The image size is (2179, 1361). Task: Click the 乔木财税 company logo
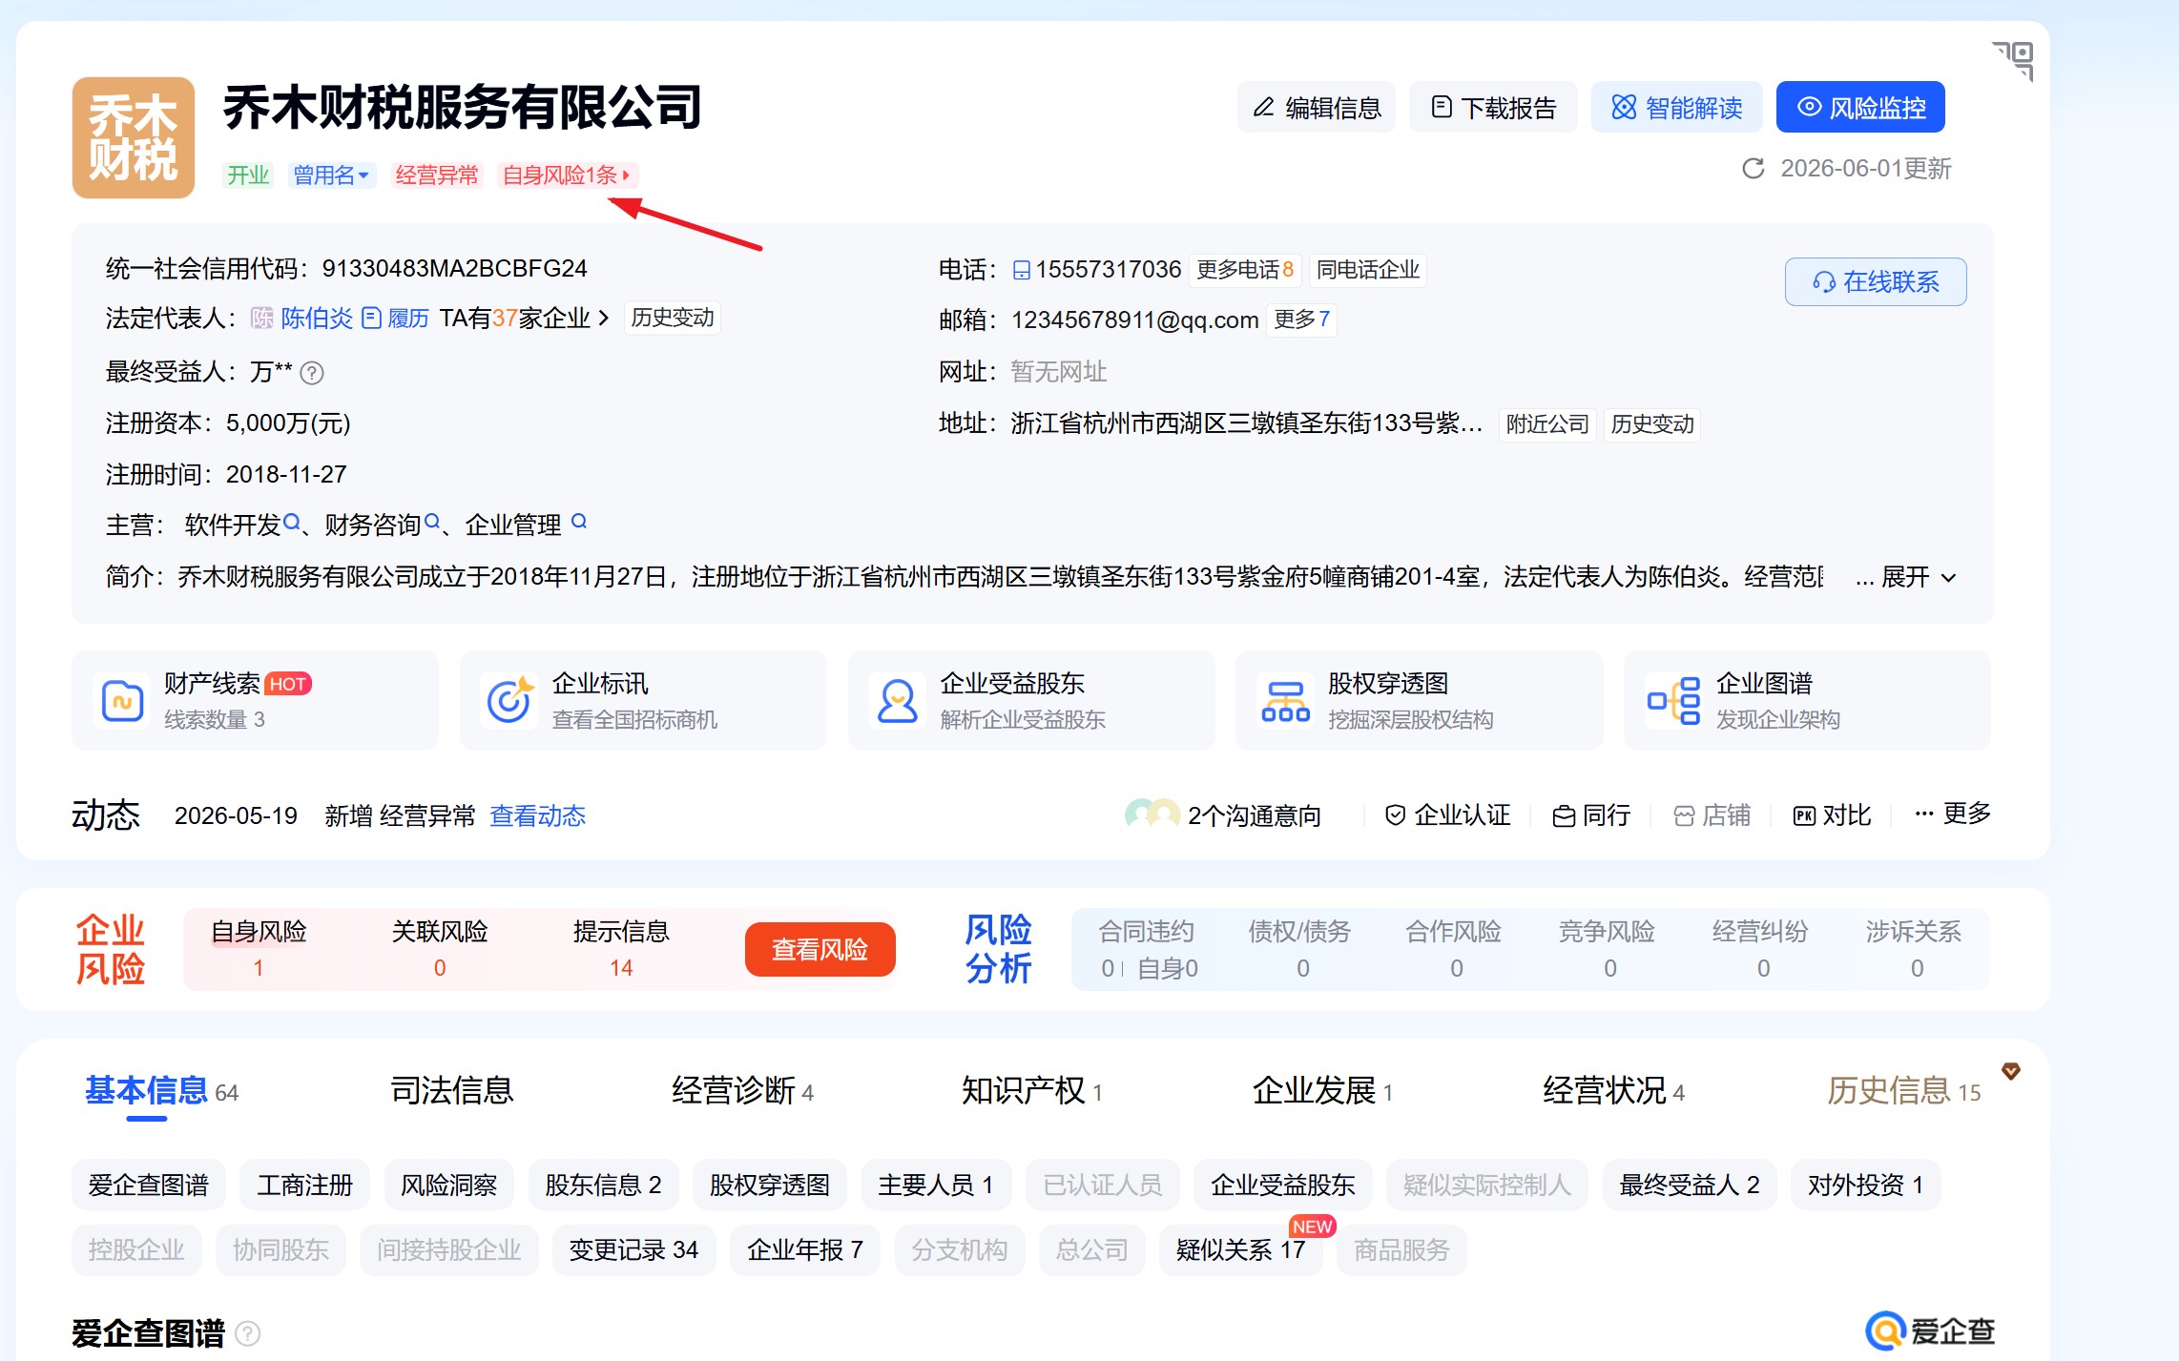(134, 137)
